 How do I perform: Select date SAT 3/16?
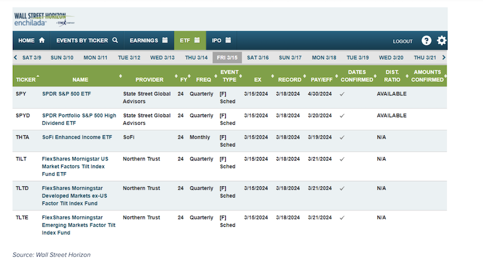coord(258,58)
